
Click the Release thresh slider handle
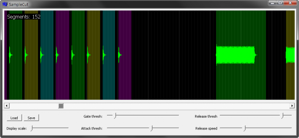(283, 116)
